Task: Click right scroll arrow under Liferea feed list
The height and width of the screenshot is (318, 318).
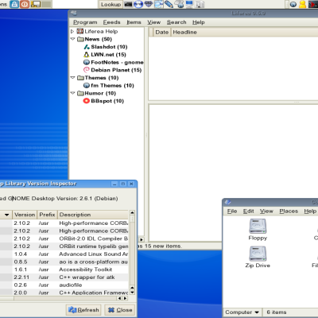Action: coord(142,239)
